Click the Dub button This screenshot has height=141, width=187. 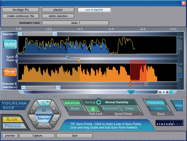point(10,72)
